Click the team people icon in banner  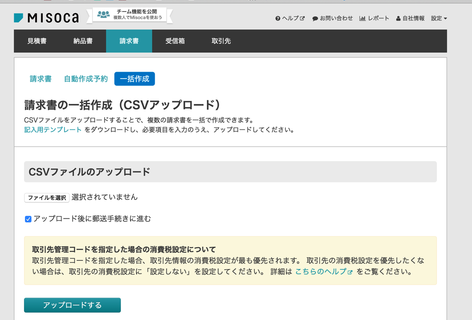pos(104,15)
